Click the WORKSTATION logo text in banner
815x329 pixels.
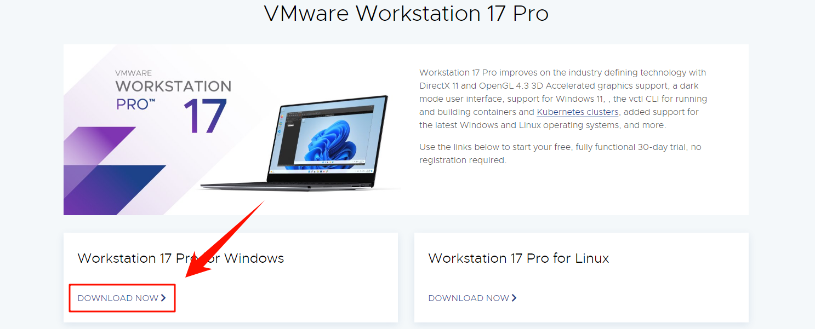(x=173, y=86)
